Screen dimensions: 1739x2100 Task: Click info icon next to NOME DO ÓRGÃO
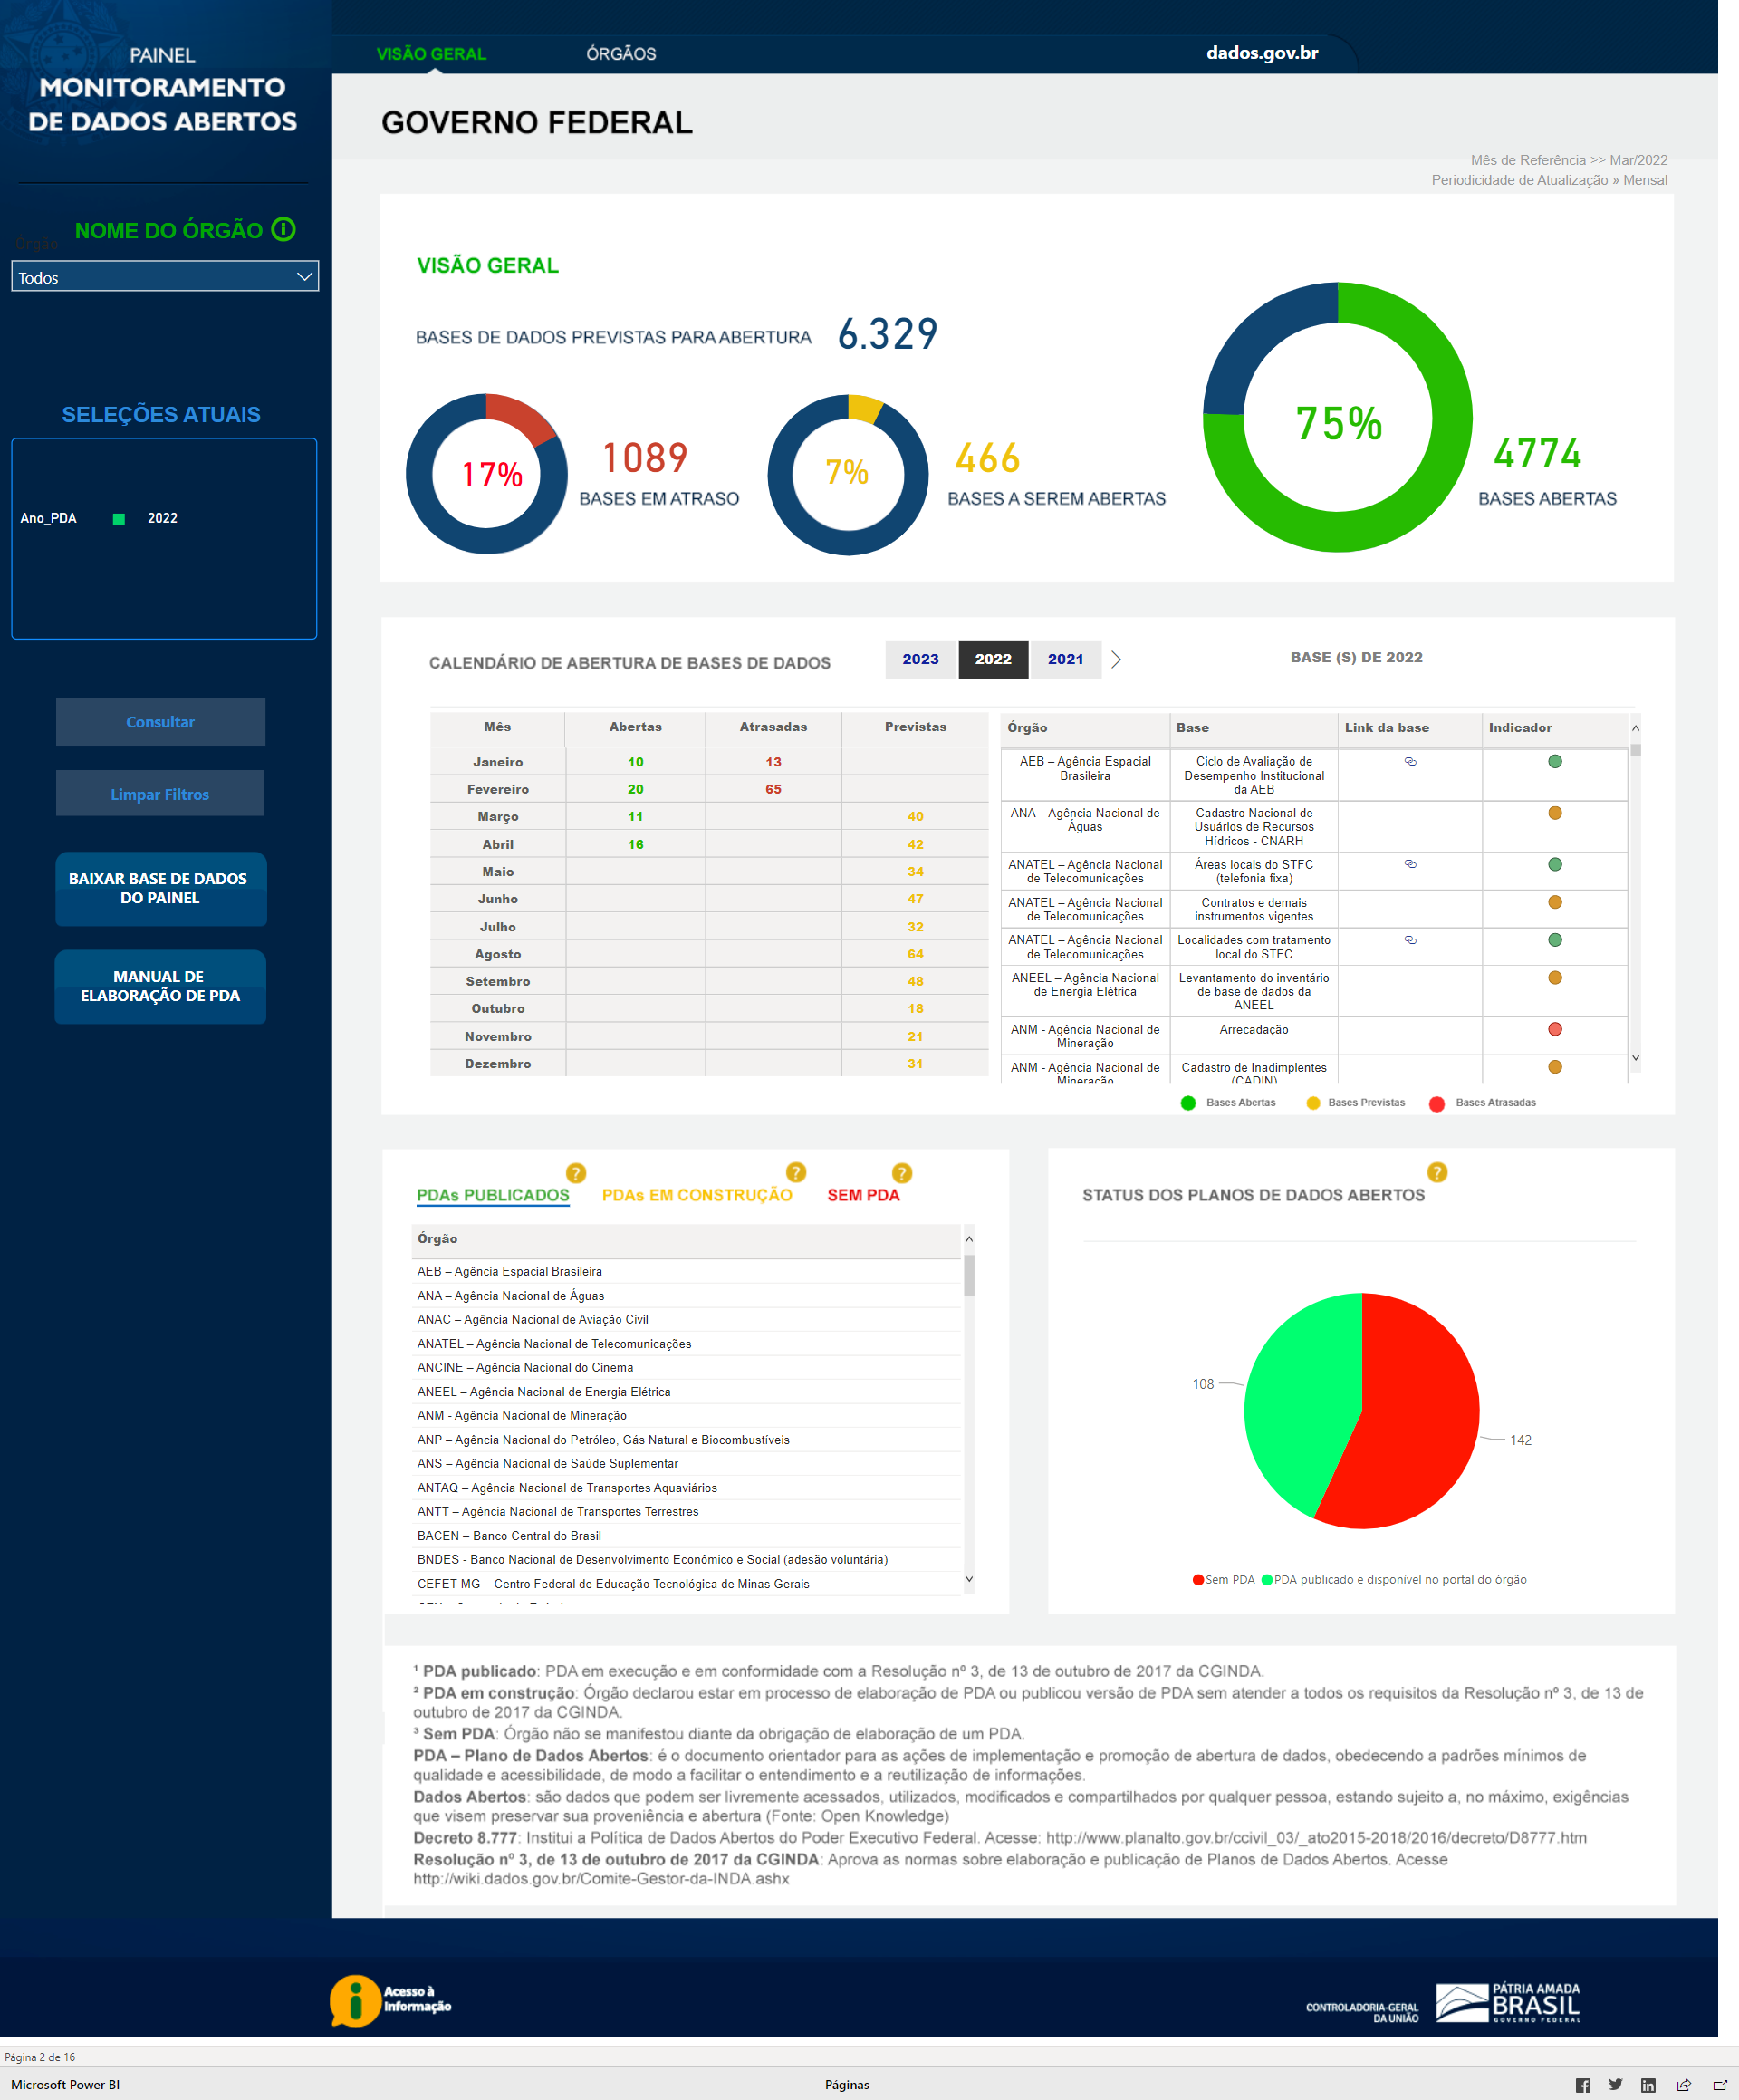[x=284, y=230]
